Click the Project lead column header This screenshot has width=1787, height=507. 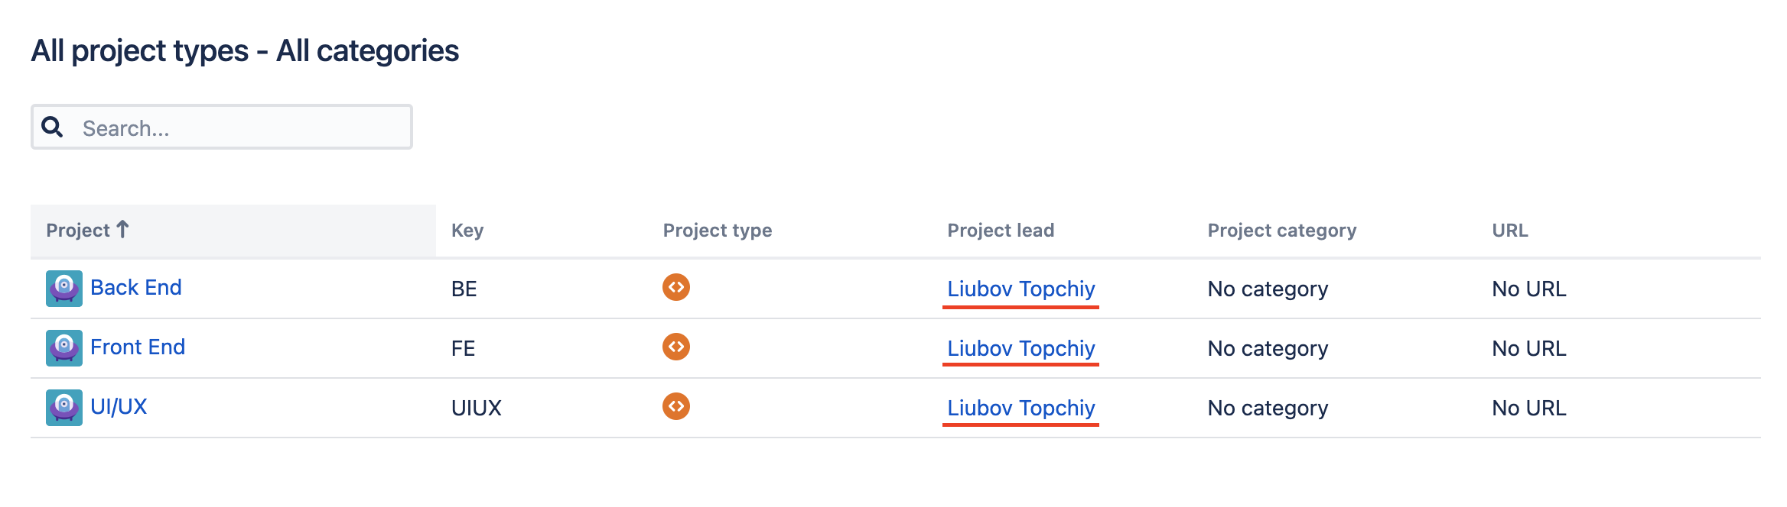[1001, 231]
